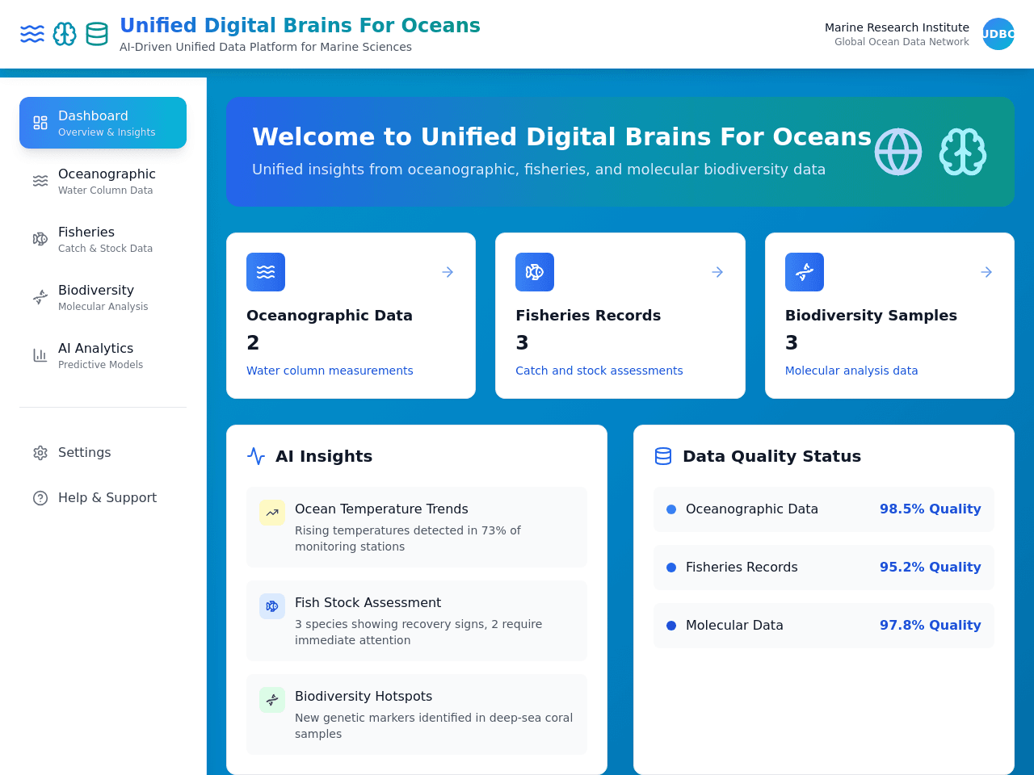Click the Fisheries Records quality status dot

(671, 568)
